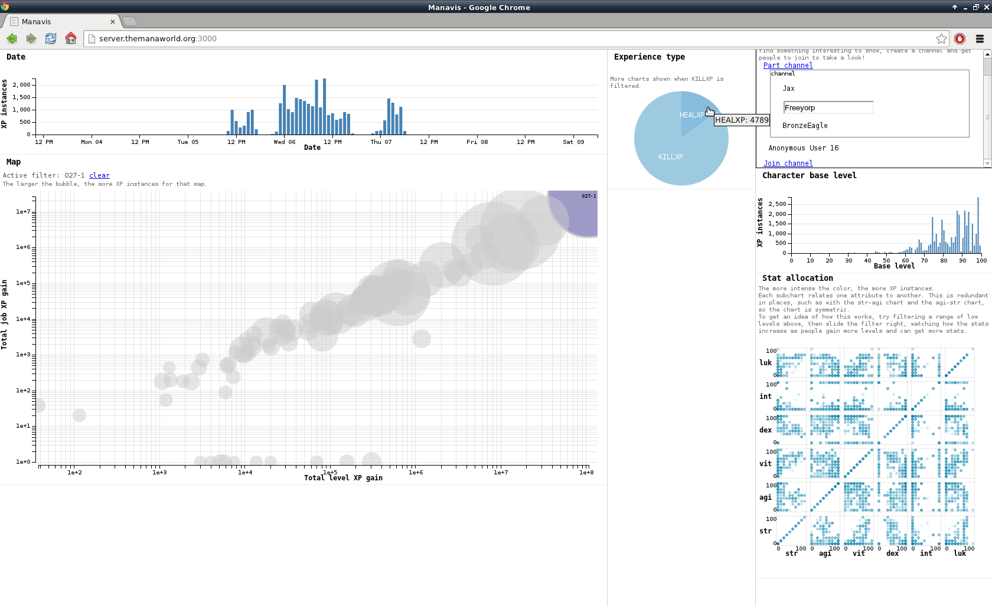The width and height of the screenshot is (992, 606).
Task: Click the tallest bar in base level chart
Action: [978, 225]
